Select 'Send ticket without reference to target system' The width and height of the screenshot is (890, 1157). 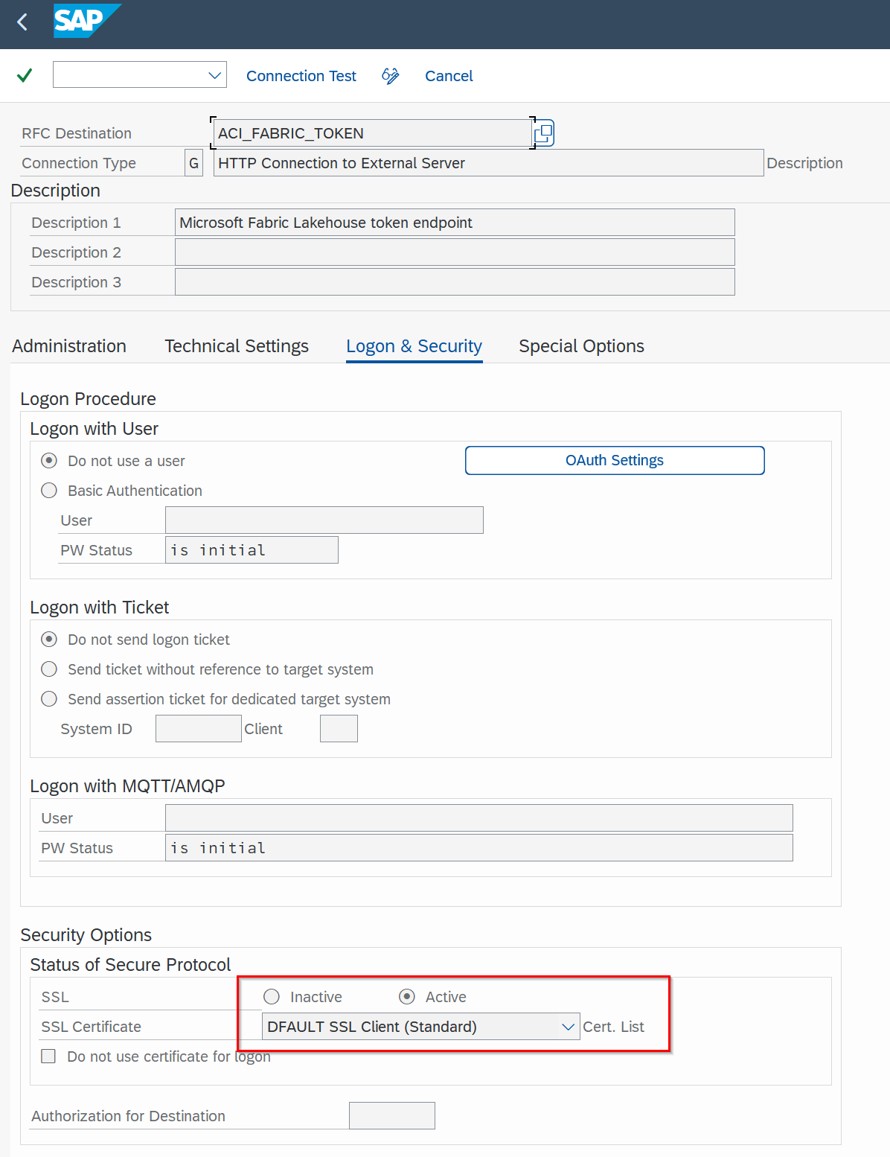click(x=49, y=669)
